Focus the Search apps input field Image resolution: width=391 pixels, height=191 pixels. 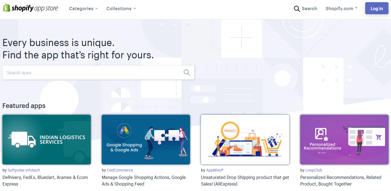[x=93, y=73]
